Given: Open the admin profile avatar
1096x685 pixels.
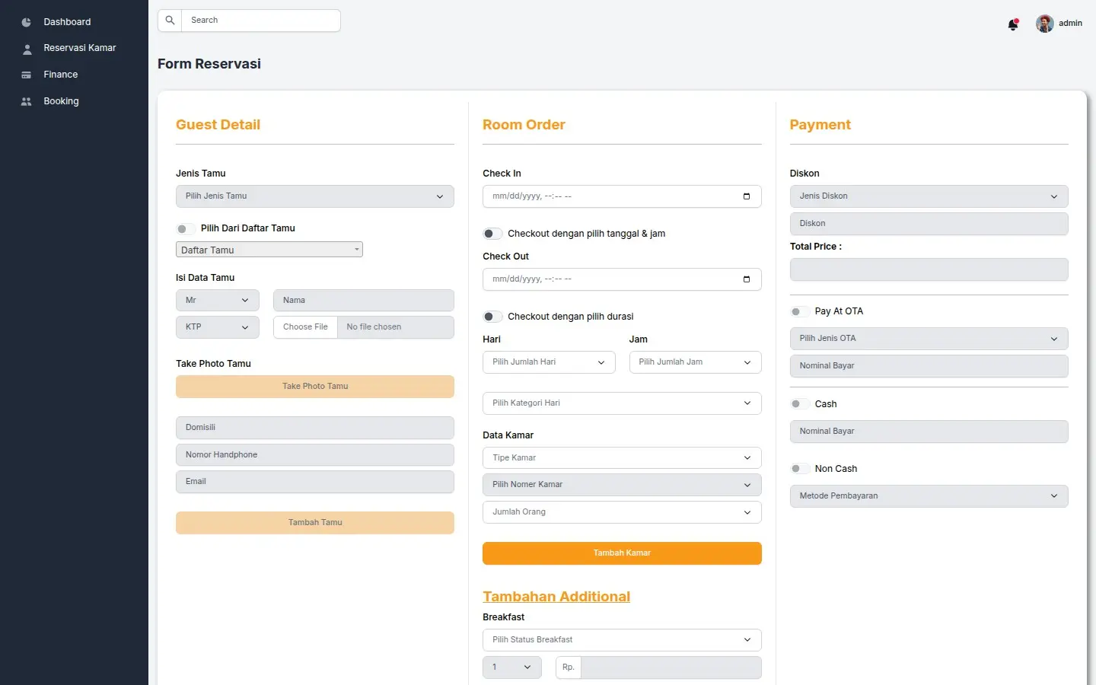Looking at the screenshot, I should coord(1045,24).
